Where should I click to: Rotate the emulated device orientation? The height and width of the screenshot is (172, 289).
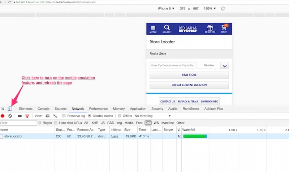[223, 8]
